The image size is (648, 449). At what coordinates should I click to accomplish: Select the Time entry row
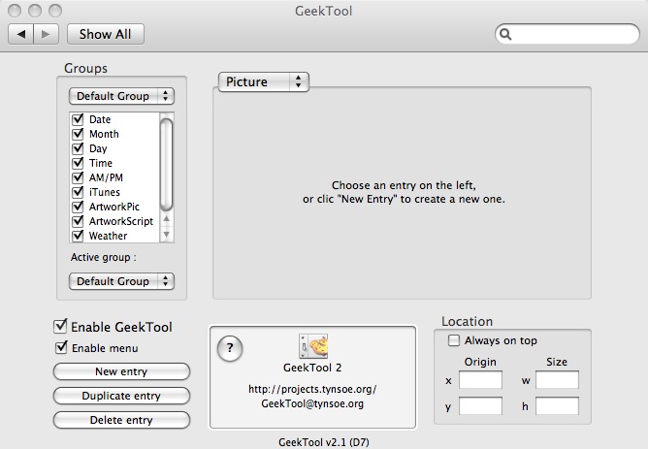click(x=114, y=163)
